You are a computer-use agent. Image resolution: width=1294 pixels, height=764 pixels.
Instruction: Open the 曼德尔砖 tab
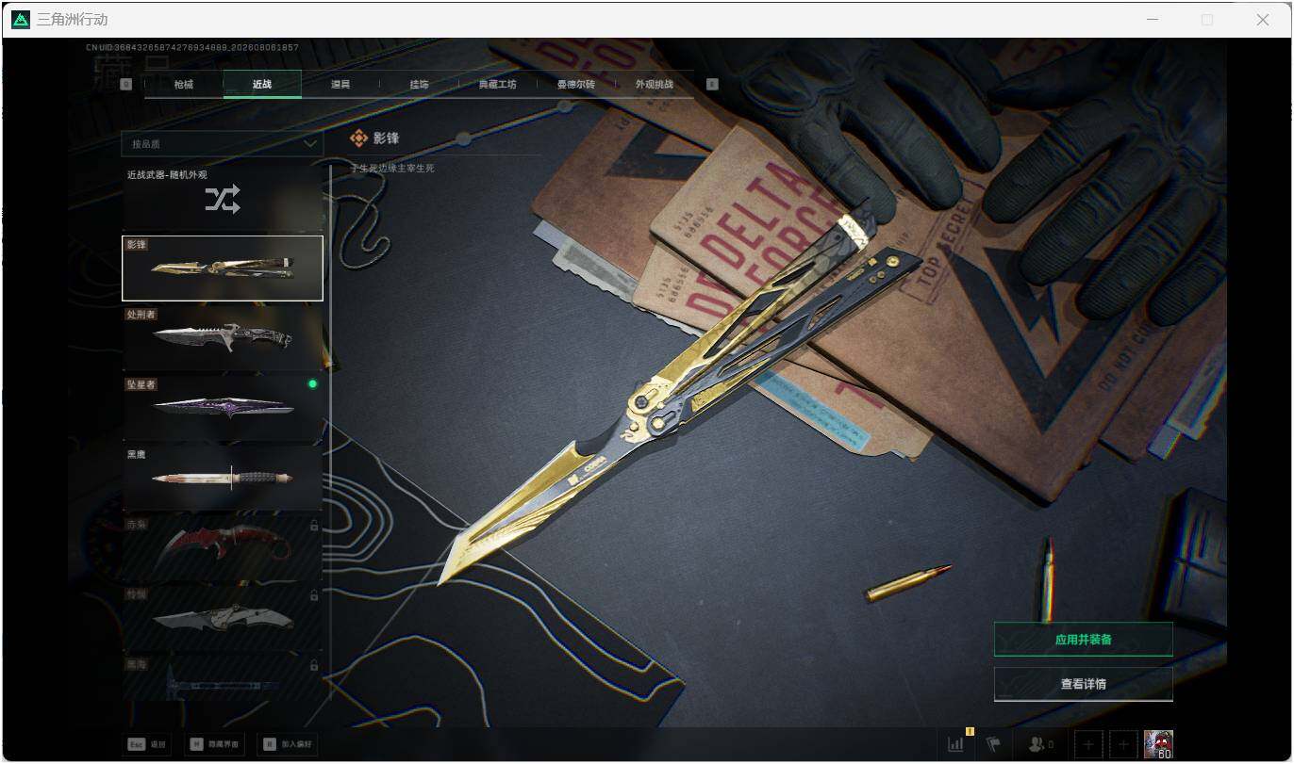pyautogui.click(x=575, y=84)
